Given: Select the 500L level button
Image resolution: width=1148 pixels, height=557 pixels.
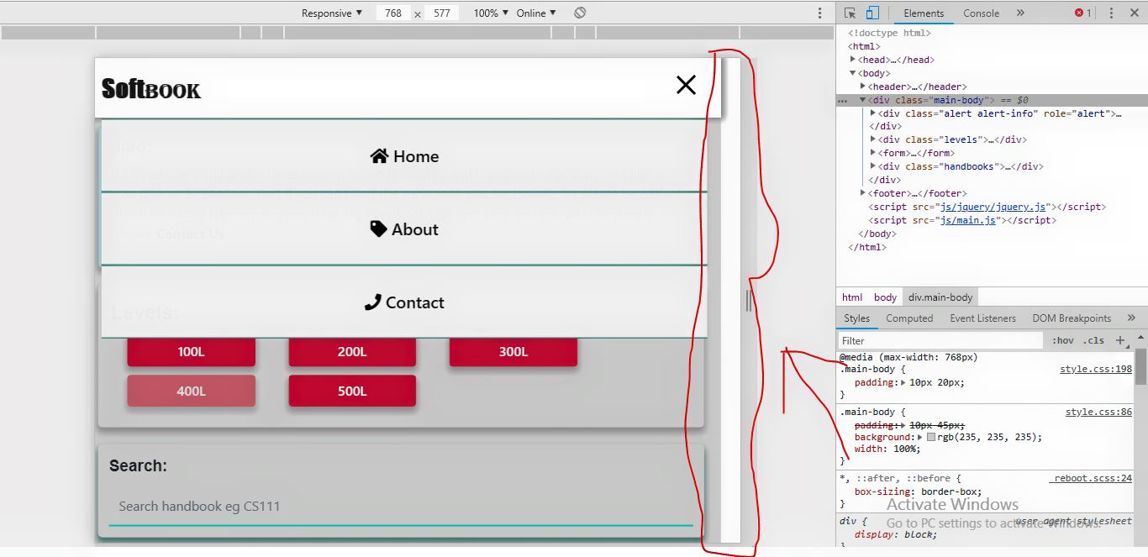Looking at the screenshot, I should [352, 391].
